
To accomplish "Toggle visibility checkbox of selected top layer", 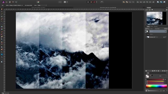I will 166,31.
